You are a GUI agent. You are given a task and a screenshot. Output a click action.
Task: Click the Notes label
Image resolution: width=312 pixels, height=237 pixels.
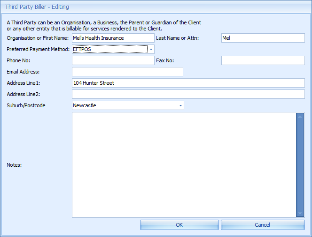coord(14,165)
